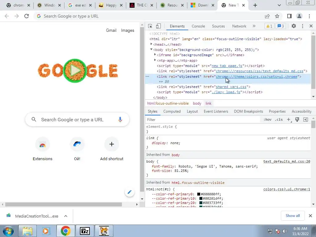Switch to the Console tab

198,26
